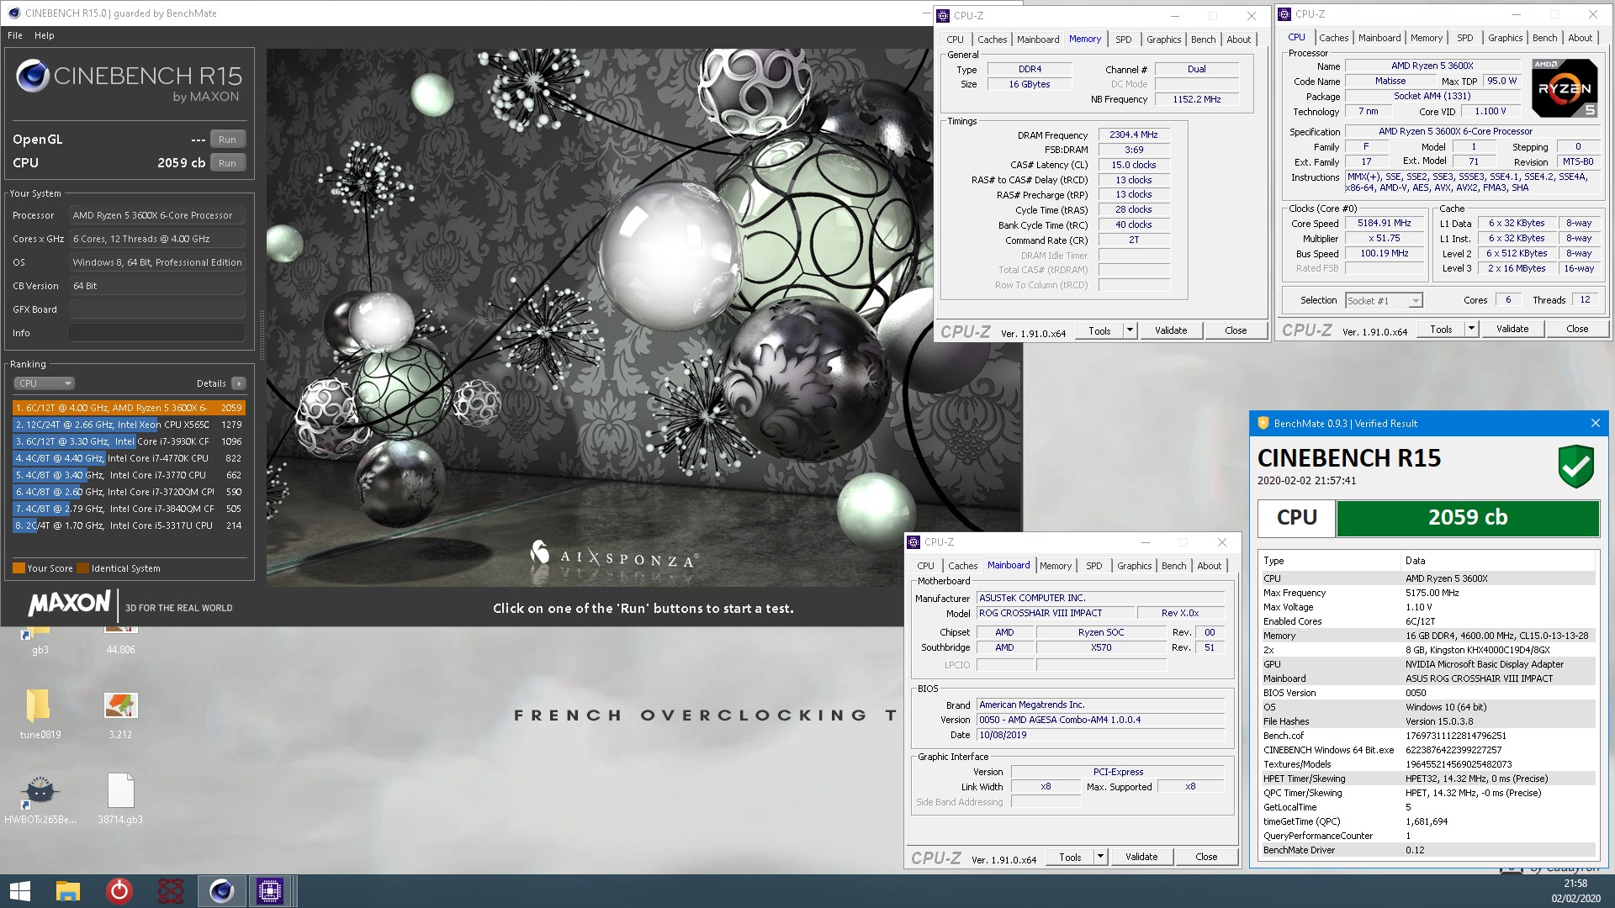Open File Explorer from the taskbar
Screen dimensions: 1615x908
click(x=68, y=891)
